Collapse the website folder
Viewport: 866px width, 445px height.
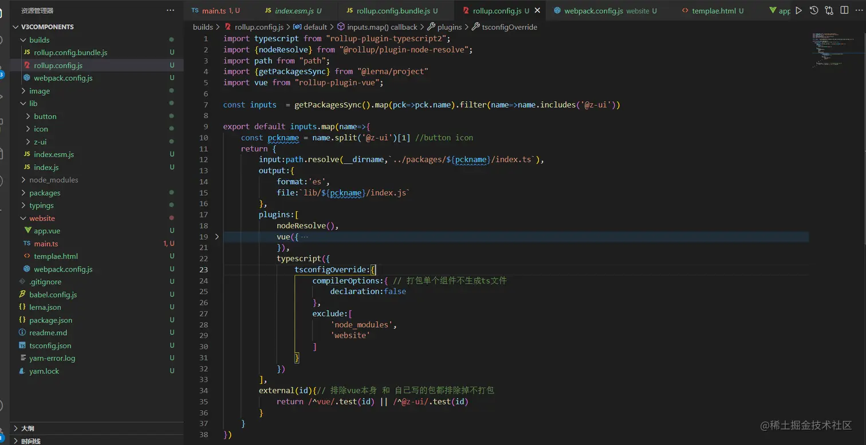click(x=23, y=218)
